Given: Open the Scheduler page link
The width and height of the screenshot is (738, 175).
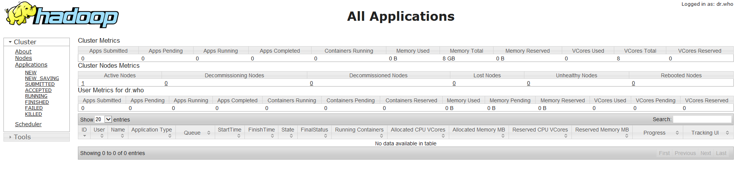Looking at the screenshot, I should [28, 124].
